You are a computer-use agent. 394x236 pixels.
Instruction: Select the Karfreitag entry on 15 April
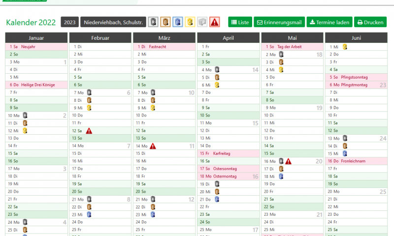[222, 153]
